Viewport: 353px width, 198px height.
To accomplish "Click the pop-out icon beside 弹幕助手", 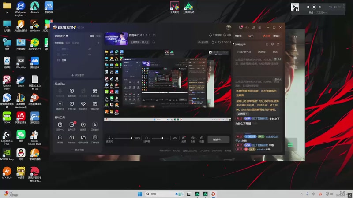I will coord(278,44).
